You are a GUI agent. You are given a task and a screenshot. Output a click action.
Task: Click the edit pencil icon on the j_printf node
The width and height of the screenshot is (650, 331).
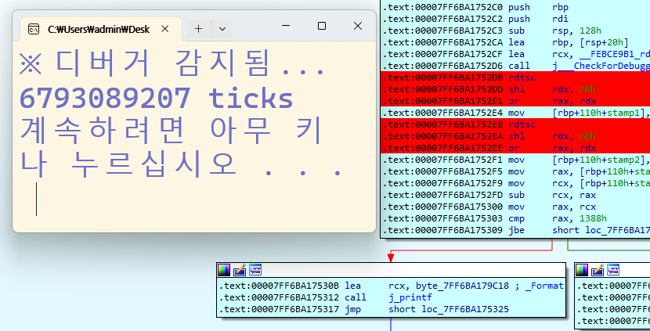[240, 270]
